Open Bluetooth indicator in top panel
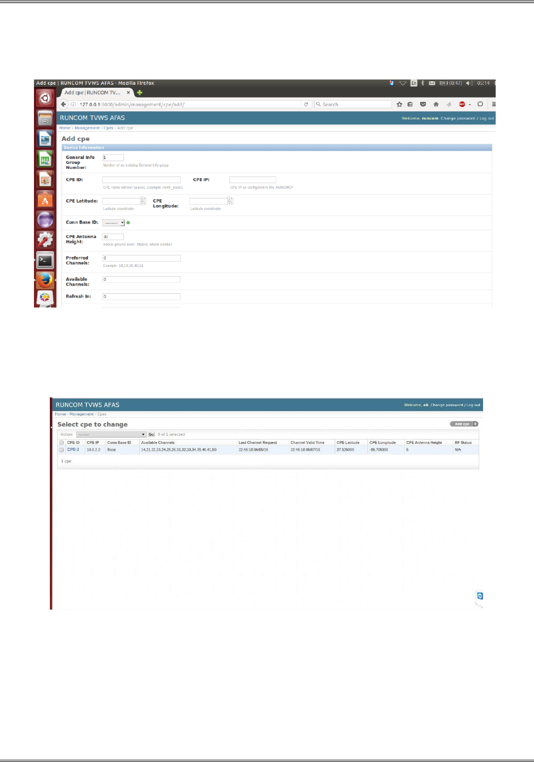This screenshot has width=534, height=762. [x=422, y=83]
